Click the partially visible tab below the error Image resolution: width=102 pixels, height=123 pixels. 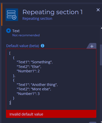(x=92, y=122)
